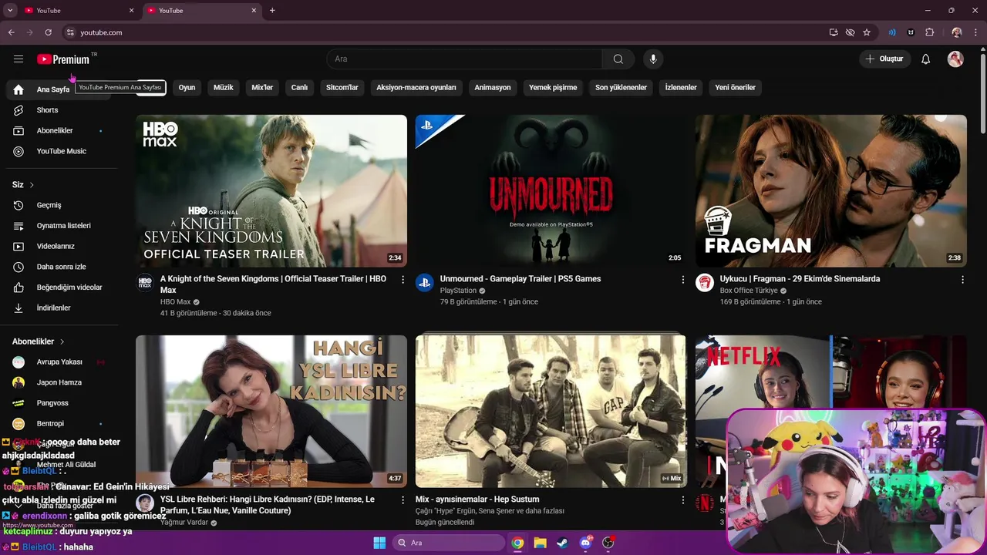Click the YouTube search field
The width and height of the screenshot is (987, 555).
[464, 59]
